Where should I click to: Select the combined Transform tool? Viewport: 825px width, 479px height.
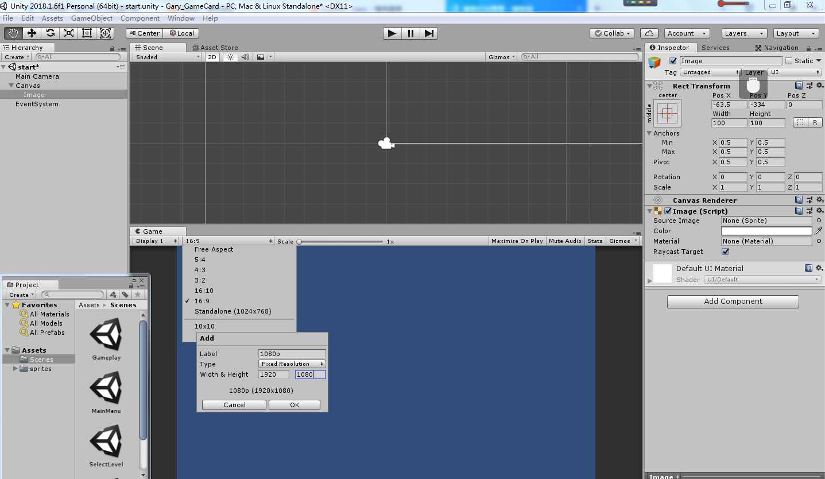tap(105, 33)
